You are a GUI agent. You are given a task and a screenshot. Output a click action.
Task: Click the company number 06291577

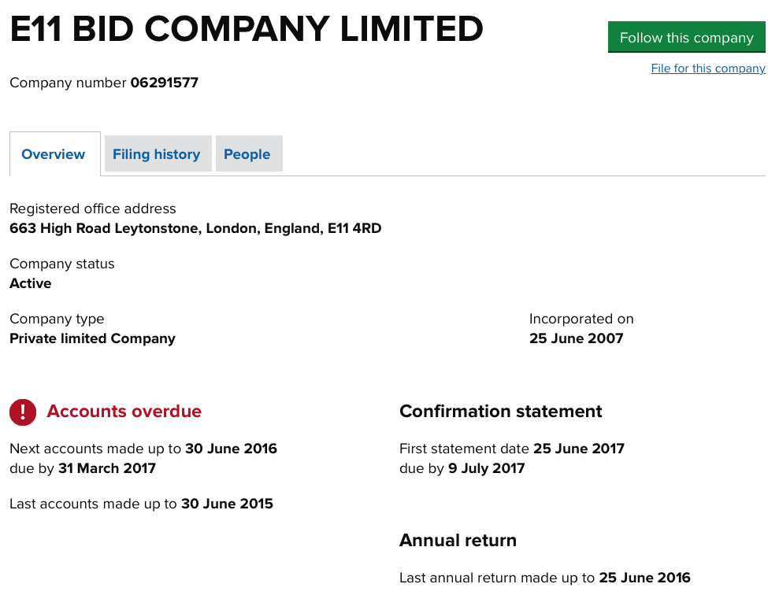(x=164, y=83)
